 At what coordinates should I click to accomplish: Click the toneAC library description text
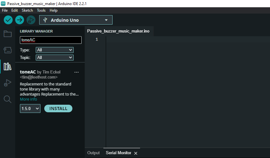(x=49, y=89)
